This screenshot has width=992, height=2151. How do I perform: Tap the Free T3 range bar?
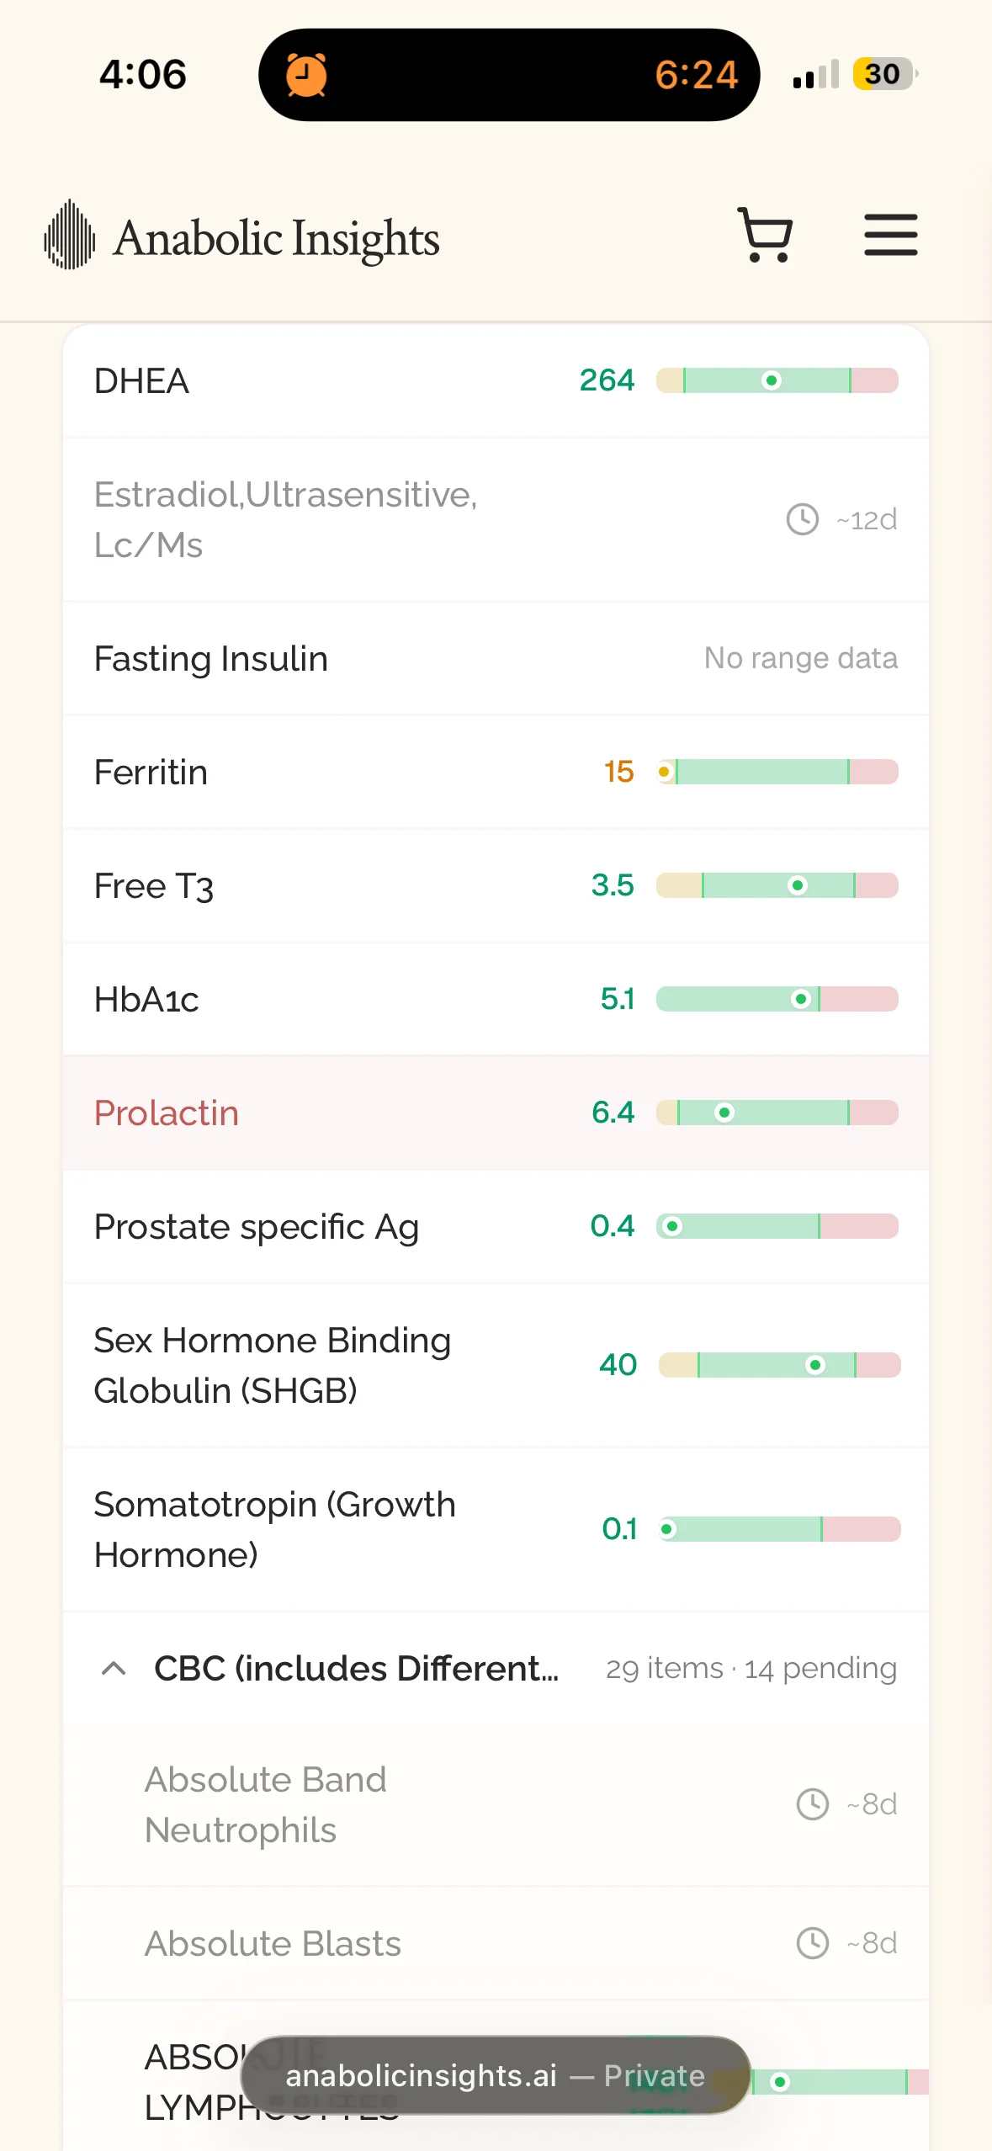pos(777,885)
